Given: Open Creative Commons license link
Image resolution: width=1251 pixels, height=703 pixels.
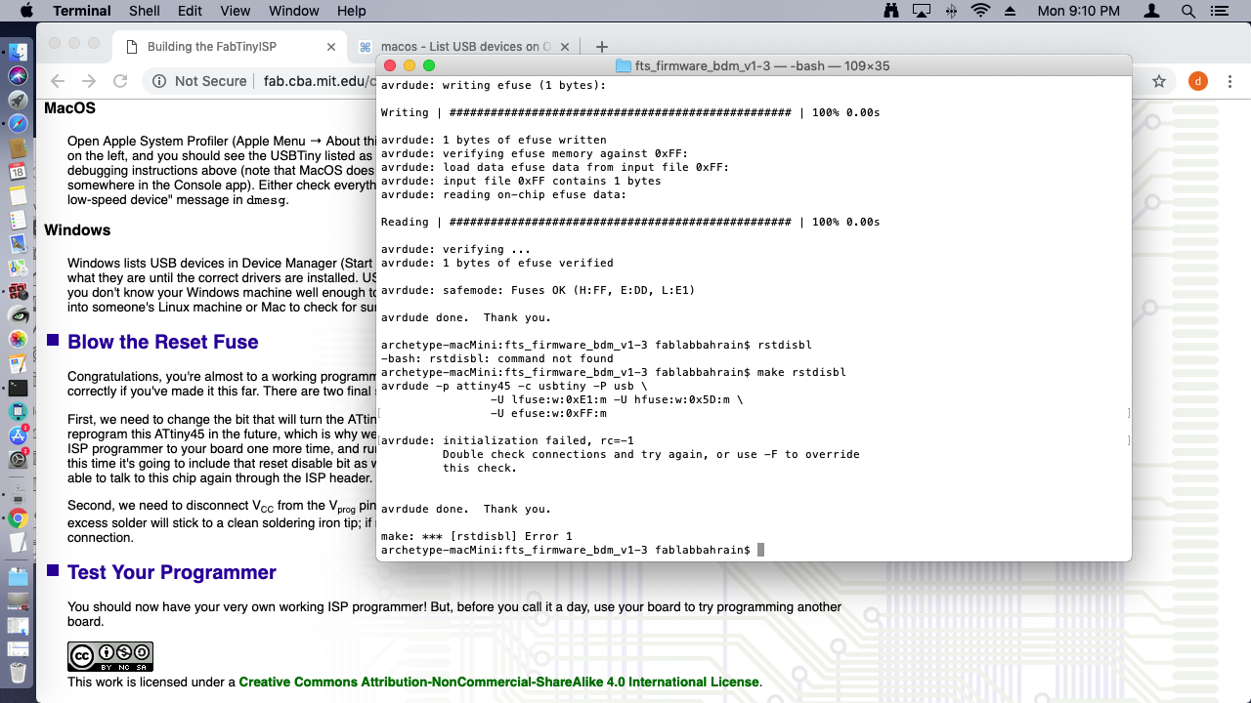Looking at the screenshot, I should pyautogui.click(x=498, y=682).
